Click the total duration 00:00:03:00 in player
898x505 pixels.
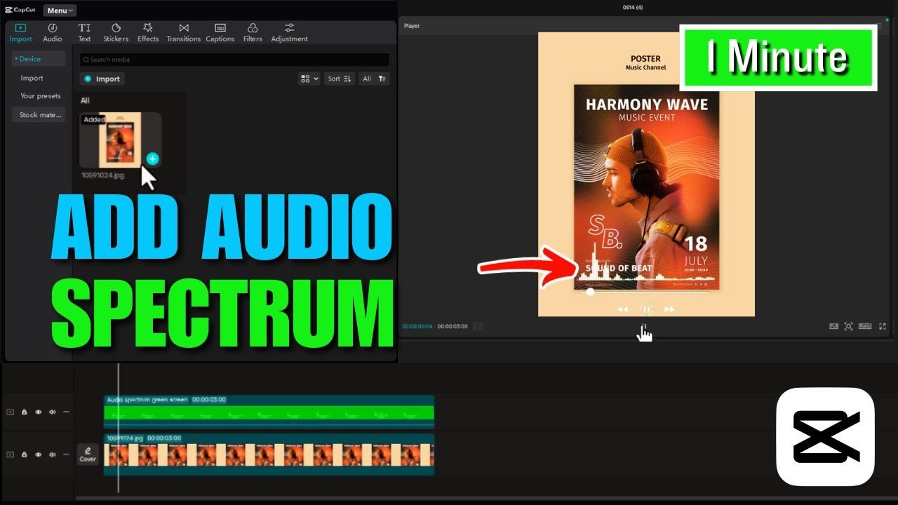pyautogui.click(x=453, y=327)
